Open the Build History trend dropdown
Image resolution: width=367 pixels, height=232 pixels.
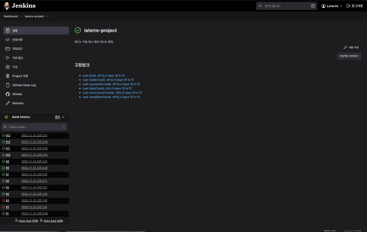click(59, 117)
